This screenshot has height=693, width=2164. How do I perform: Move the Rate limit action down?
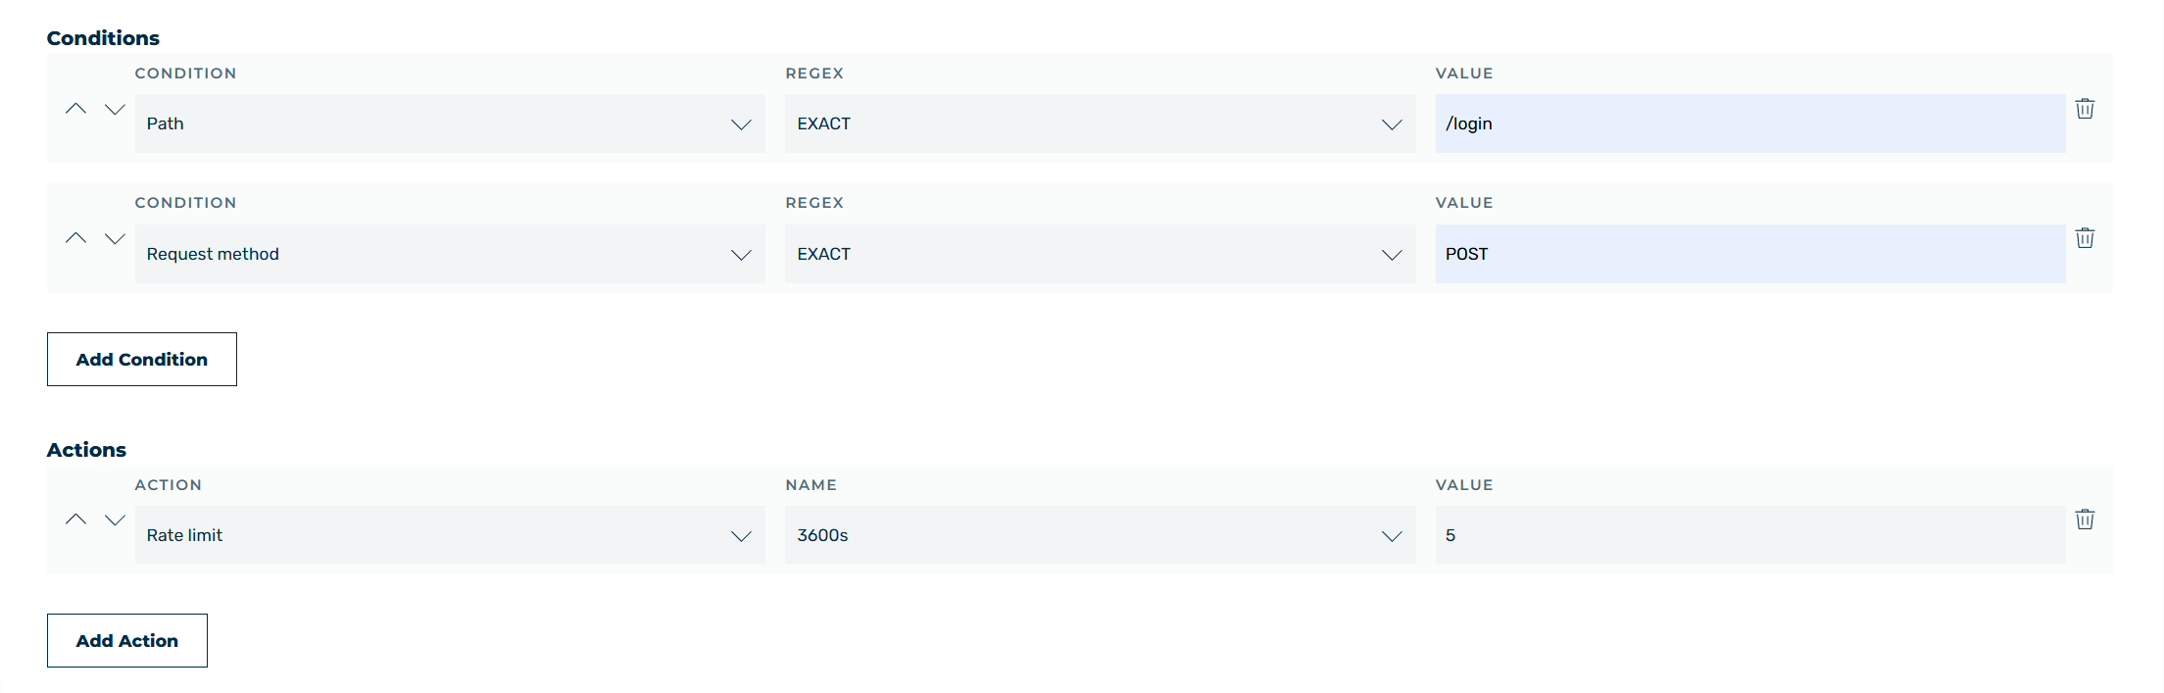(115, 520)
